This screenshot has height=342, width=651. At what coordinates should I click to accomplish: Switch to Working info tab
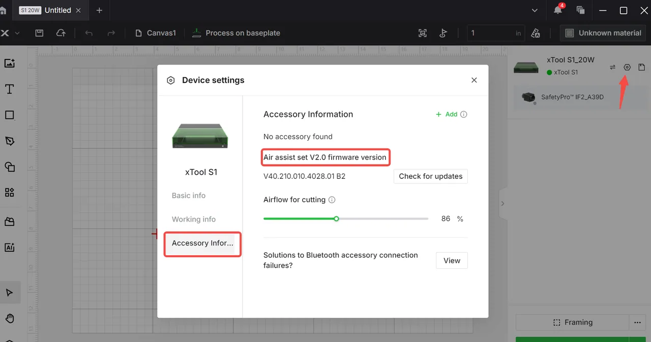194,220
